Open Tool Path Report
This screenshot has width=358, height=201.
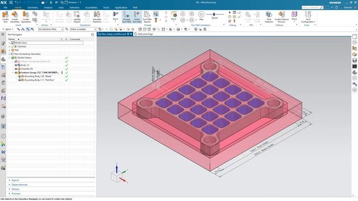pyautogui.click(x=147, y=17)
